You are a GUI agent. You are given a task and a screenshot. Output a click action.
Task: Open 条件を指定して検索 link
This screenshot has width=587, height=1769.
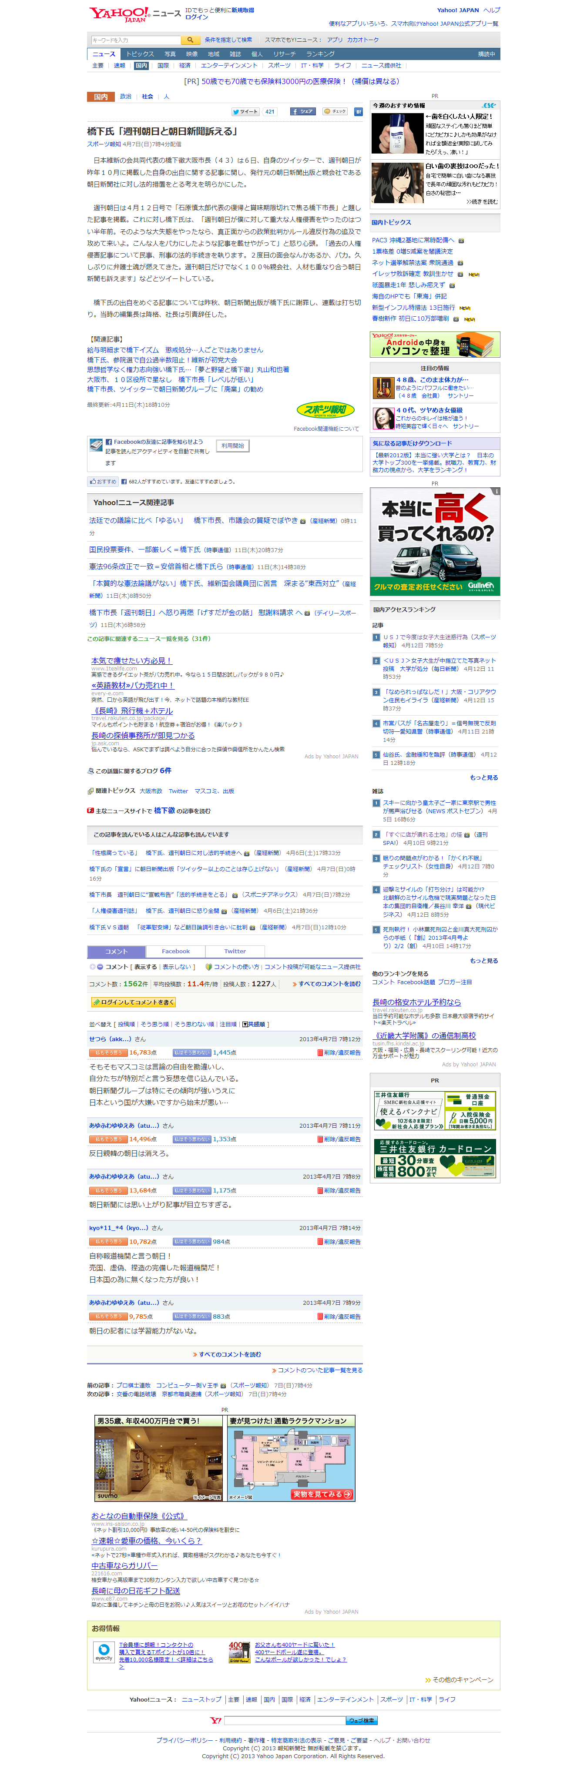coord(228,40)
